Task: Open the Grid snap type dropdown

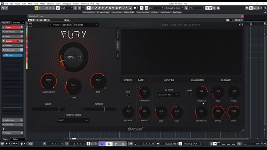Action: 156,8
